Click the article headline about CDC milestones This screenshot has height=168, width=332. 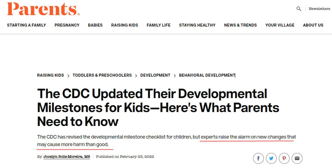(158, 108)
